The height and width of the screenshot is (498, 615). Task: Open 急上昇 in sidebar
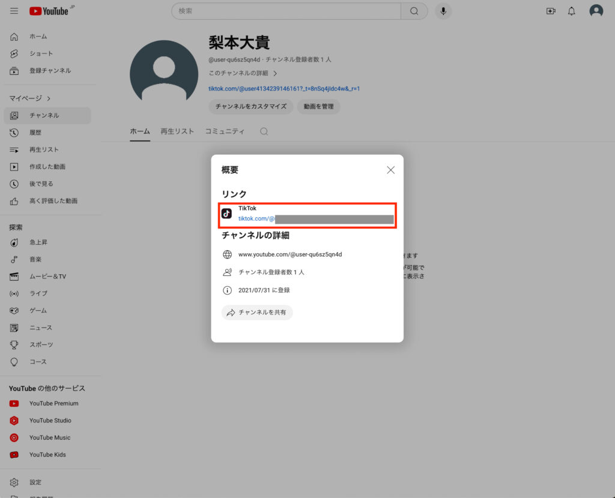tap(38, 242)
